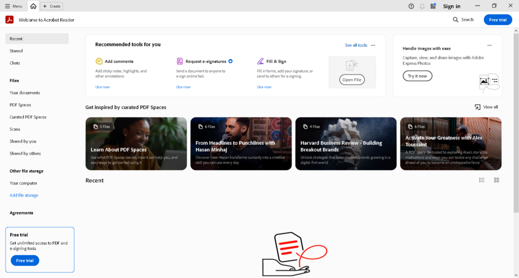Click the See all tools link

coord(356,45)
